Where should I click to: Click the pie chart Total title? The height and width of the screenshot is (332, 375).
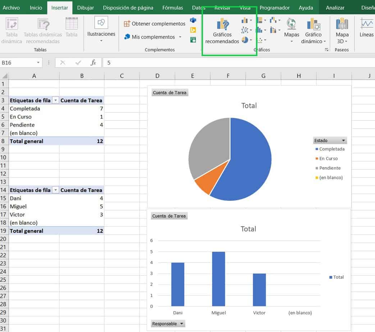coord(249,106)
